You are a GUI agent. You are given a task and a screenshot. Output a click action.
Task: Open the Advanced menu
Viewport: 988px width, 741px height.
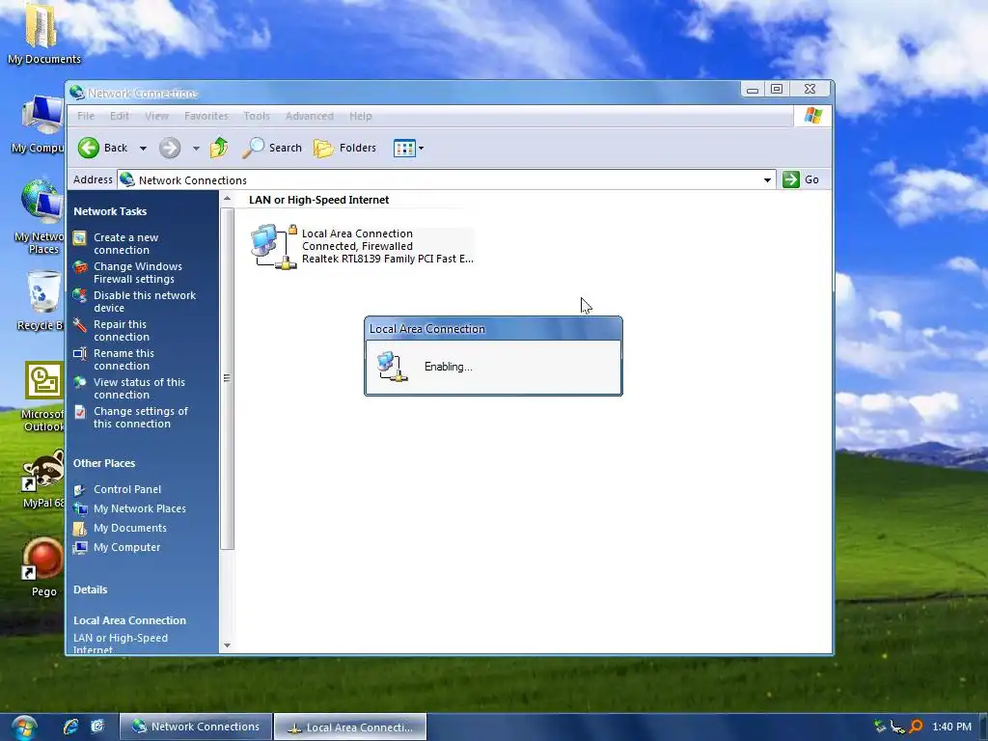point(310,116)
